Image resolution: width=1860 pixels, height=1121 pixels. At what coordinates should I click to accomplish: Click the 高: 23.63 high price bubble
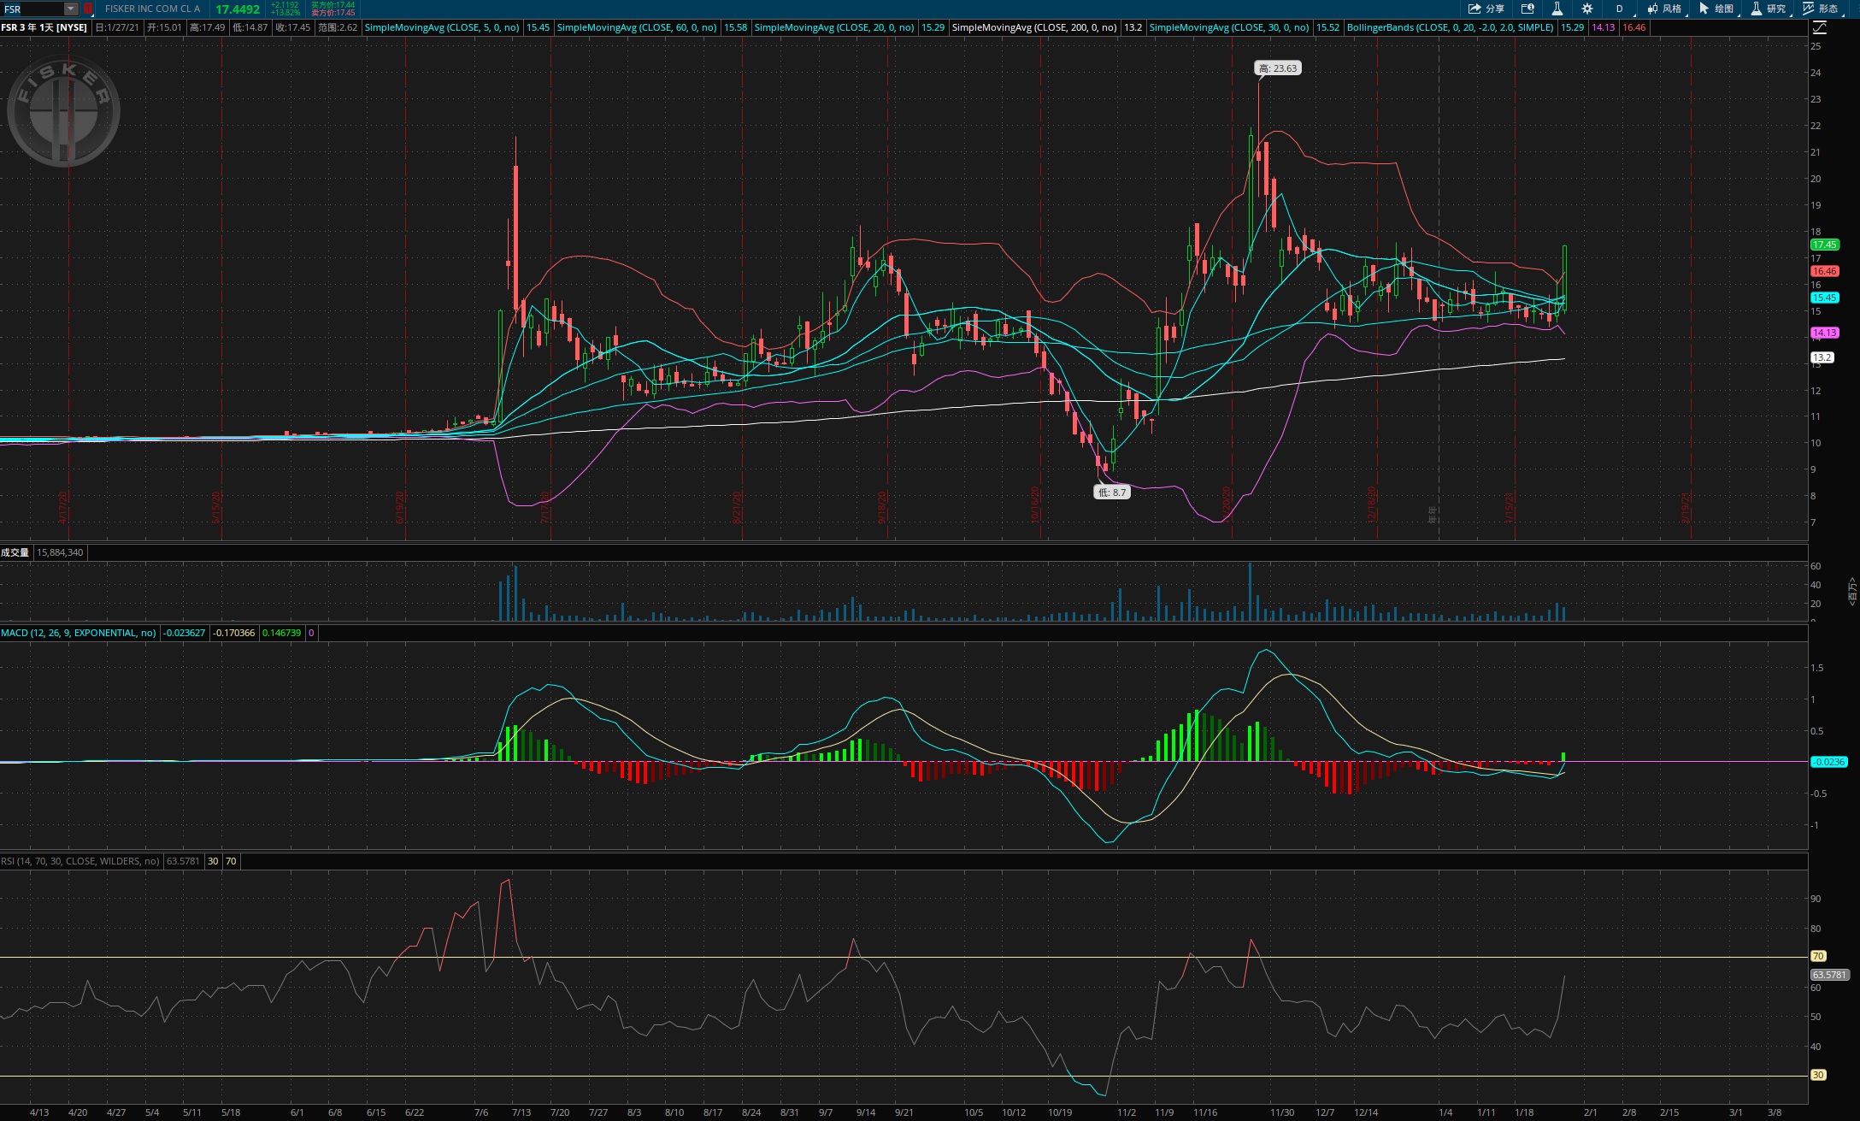point(1278,68)
